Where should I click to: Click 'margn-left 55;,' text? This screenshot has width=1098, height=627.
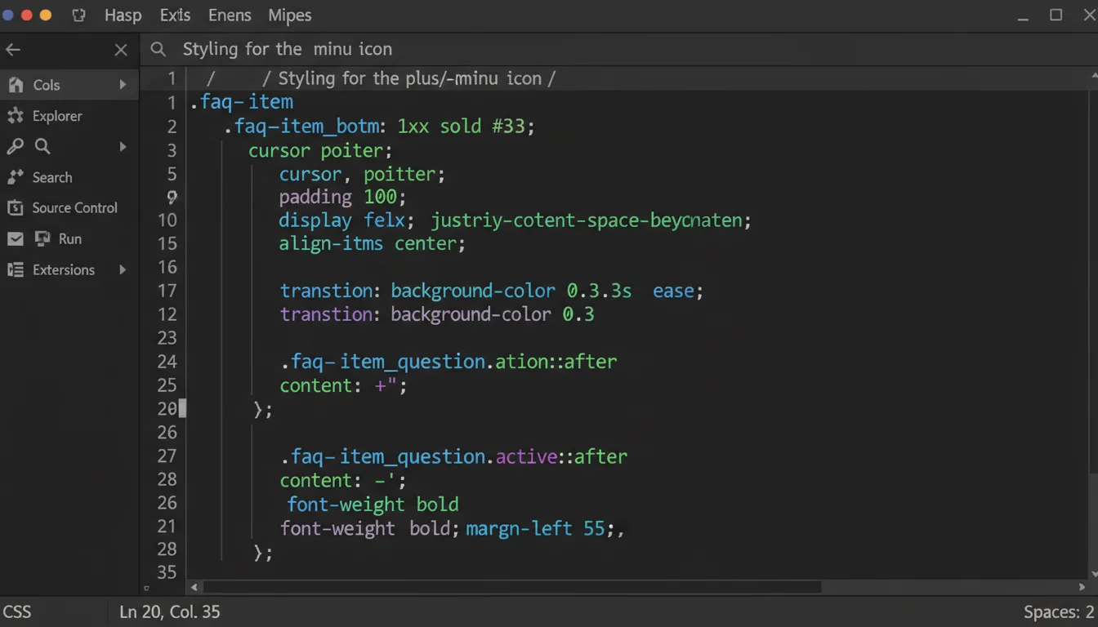pos(545,528)
